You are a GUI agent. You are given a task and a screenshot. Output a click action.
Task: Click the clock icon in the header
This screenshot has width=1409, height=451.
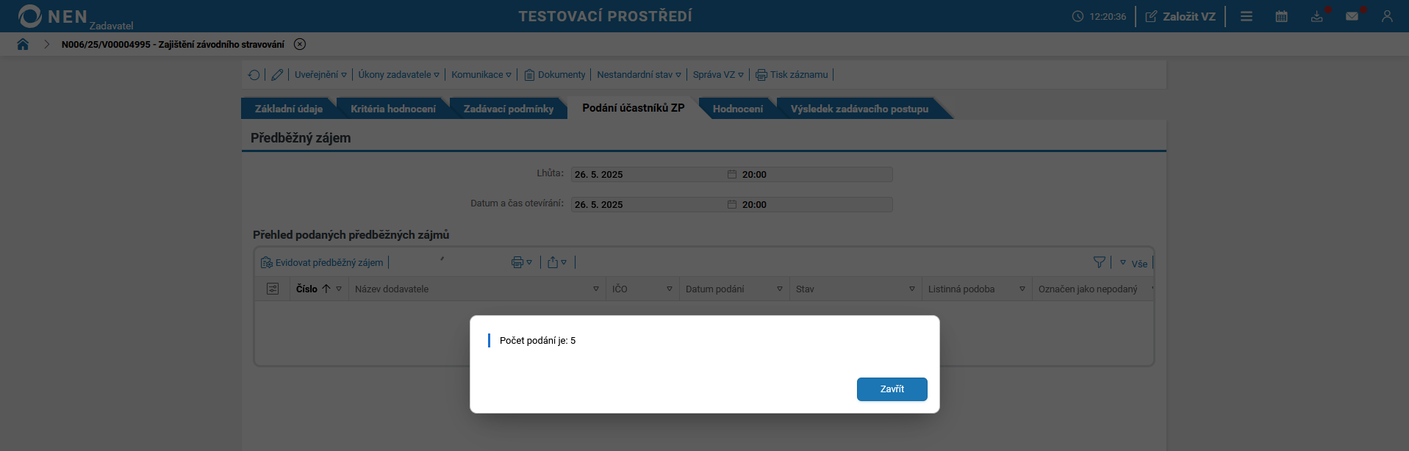click(x=1078, y=16)
